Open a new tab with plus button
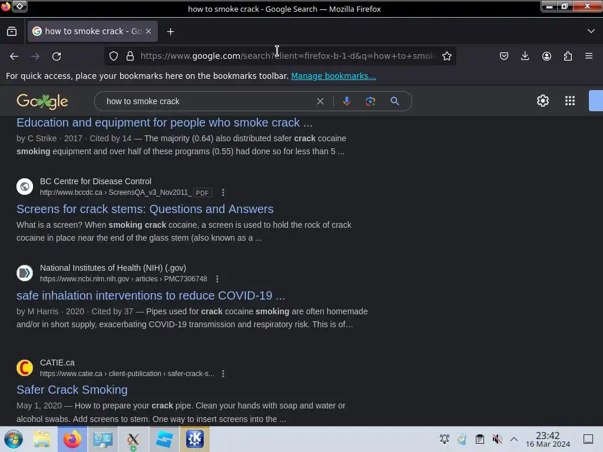 pyautogui.click(x=170, y=32)
